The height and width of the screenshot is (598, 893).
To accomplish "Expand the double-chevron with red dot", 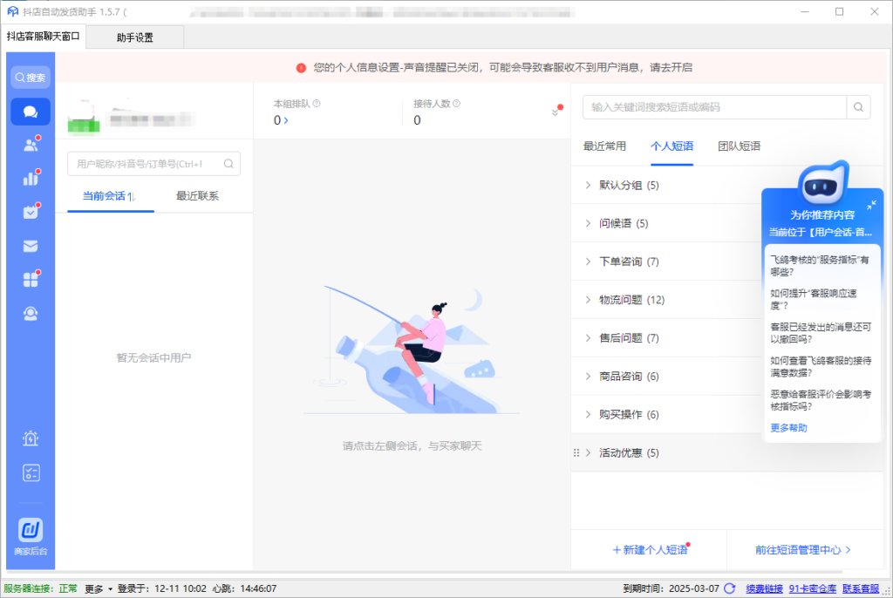I will click(556, 111).
